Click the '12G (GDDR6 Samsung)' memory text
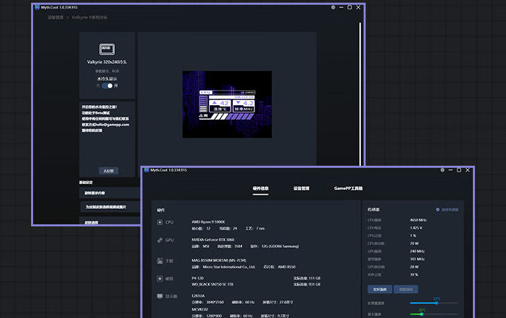 point(280,246)
